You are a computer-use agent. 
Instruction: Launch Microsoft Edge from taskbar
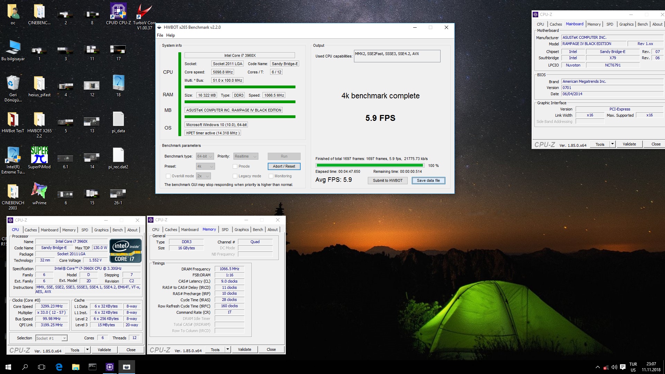[x=59, y=367]
